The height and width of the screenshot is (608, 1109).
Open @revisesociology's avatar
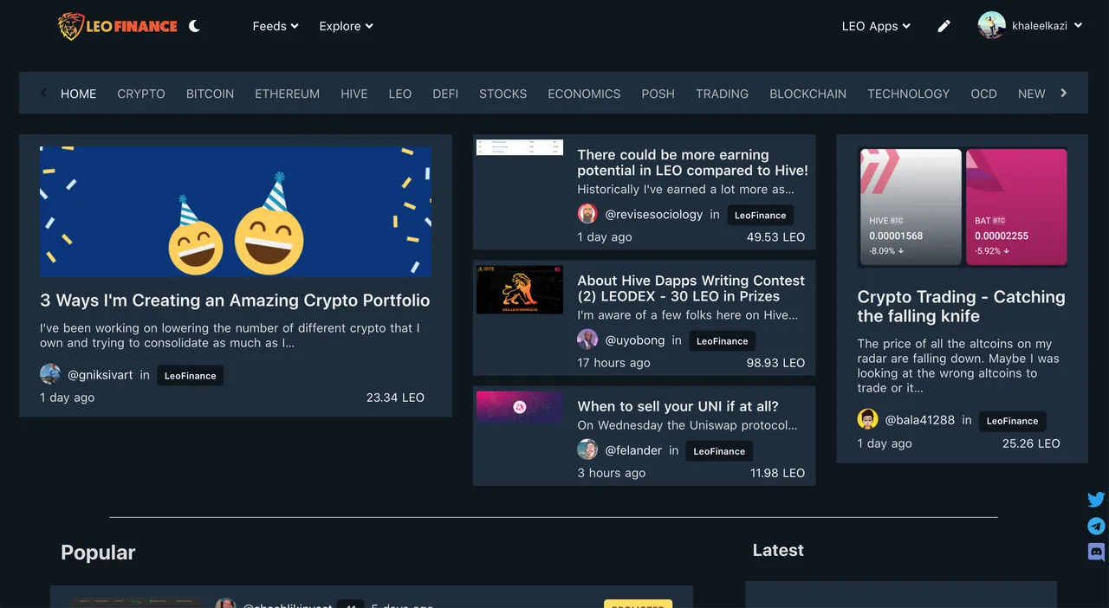(x=587, y=214)
